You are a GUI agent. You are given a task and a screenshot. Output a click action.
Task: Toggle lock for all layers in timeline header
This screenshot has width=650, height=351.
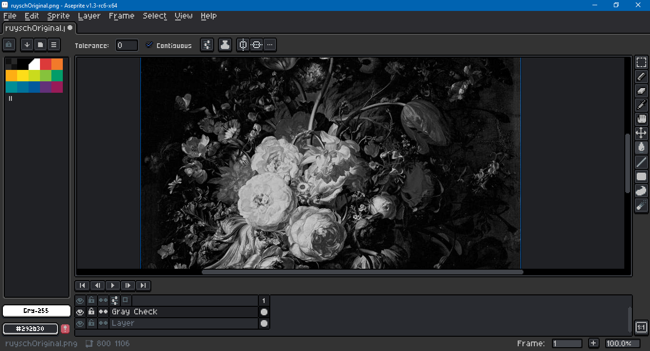[91, 301]
